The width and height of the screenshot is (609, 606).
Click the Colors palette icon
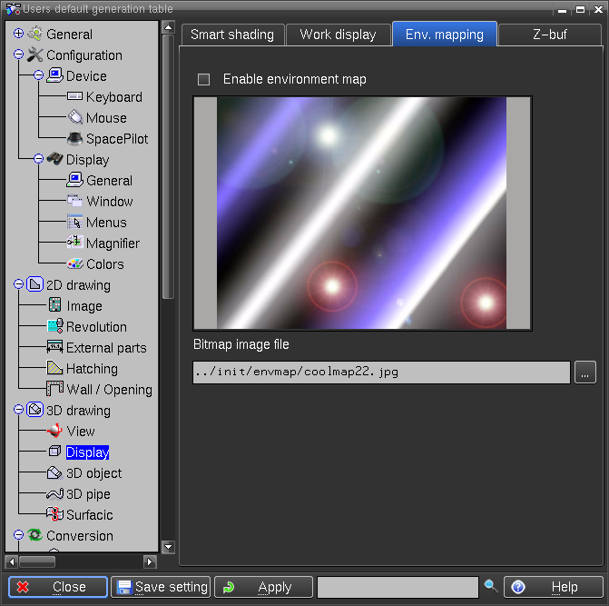74,264
